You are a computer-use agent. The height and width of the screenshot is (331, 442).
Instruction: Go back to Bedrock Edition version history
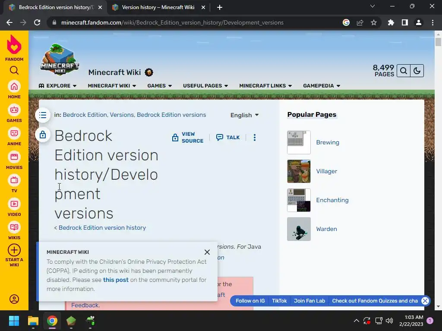(102, 228)
